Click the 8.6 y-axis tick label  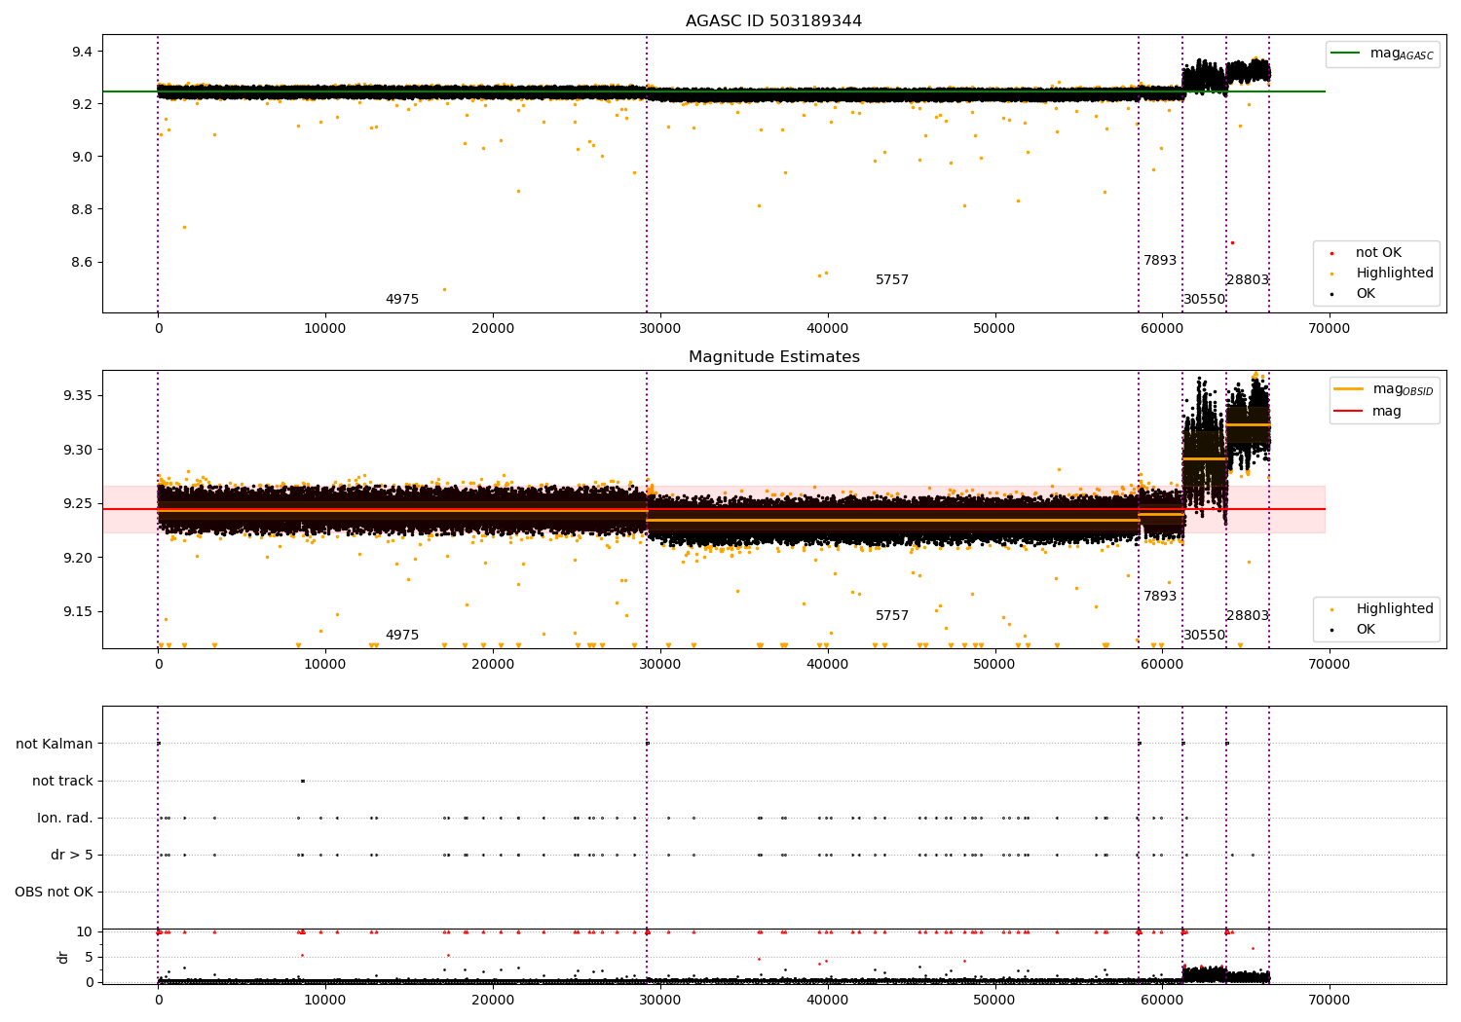click(x=82, y=262)
